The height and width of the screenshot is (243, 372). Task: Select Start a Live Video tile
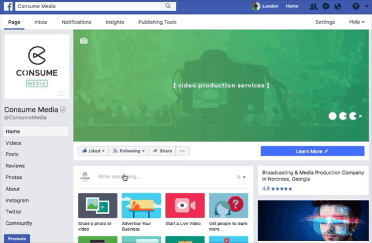coord(185,209)
